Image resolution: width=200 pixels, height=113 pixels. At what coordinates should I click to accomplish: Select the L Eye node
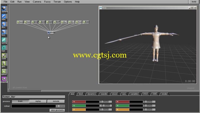tap(64, 22)
